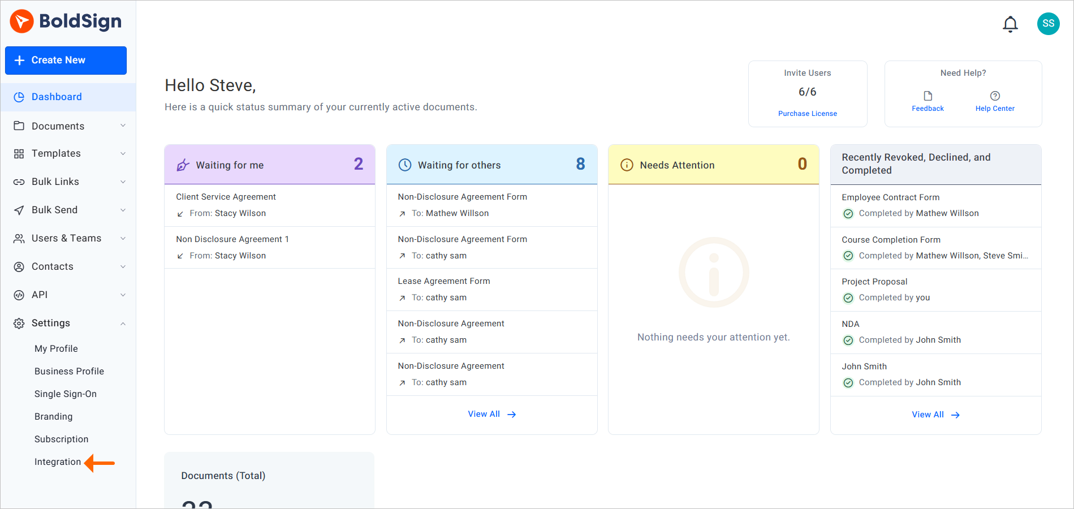This screenshot has height=509, width=1074.
Task: Click the BoldSign logo
Action: [66, 21]
